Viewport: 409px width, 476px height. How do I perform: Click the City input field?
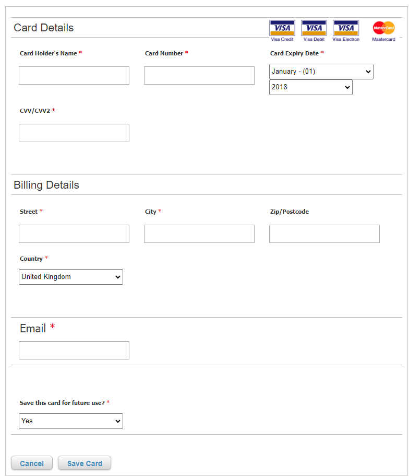point(199,234)
